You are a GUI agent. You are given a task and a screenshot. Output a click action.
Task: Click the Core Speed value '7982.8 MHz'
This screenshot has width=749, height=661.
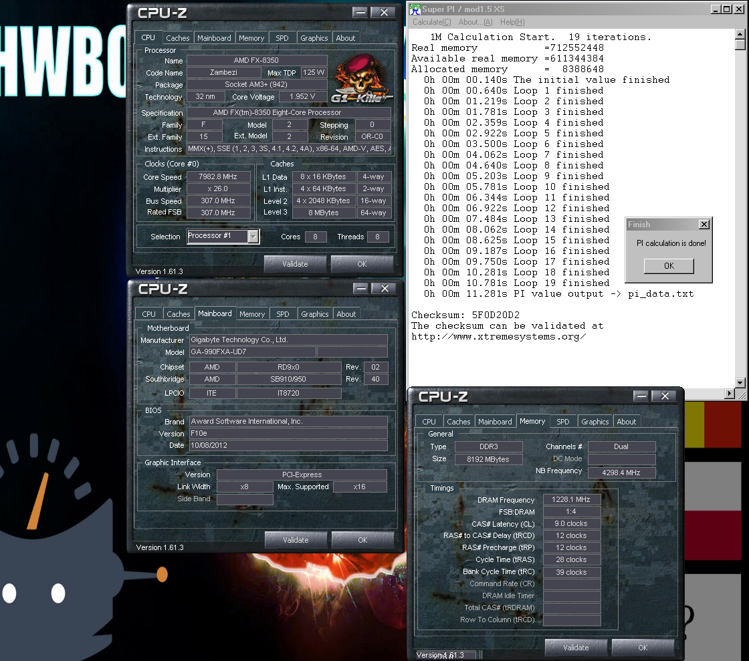[218, 176]
